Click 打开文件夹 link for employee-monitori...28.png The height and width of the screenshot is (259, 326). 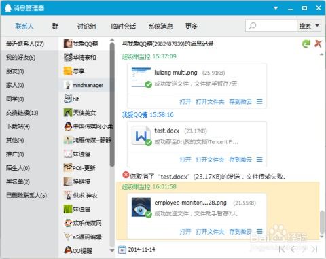click(x=210, y=232)
